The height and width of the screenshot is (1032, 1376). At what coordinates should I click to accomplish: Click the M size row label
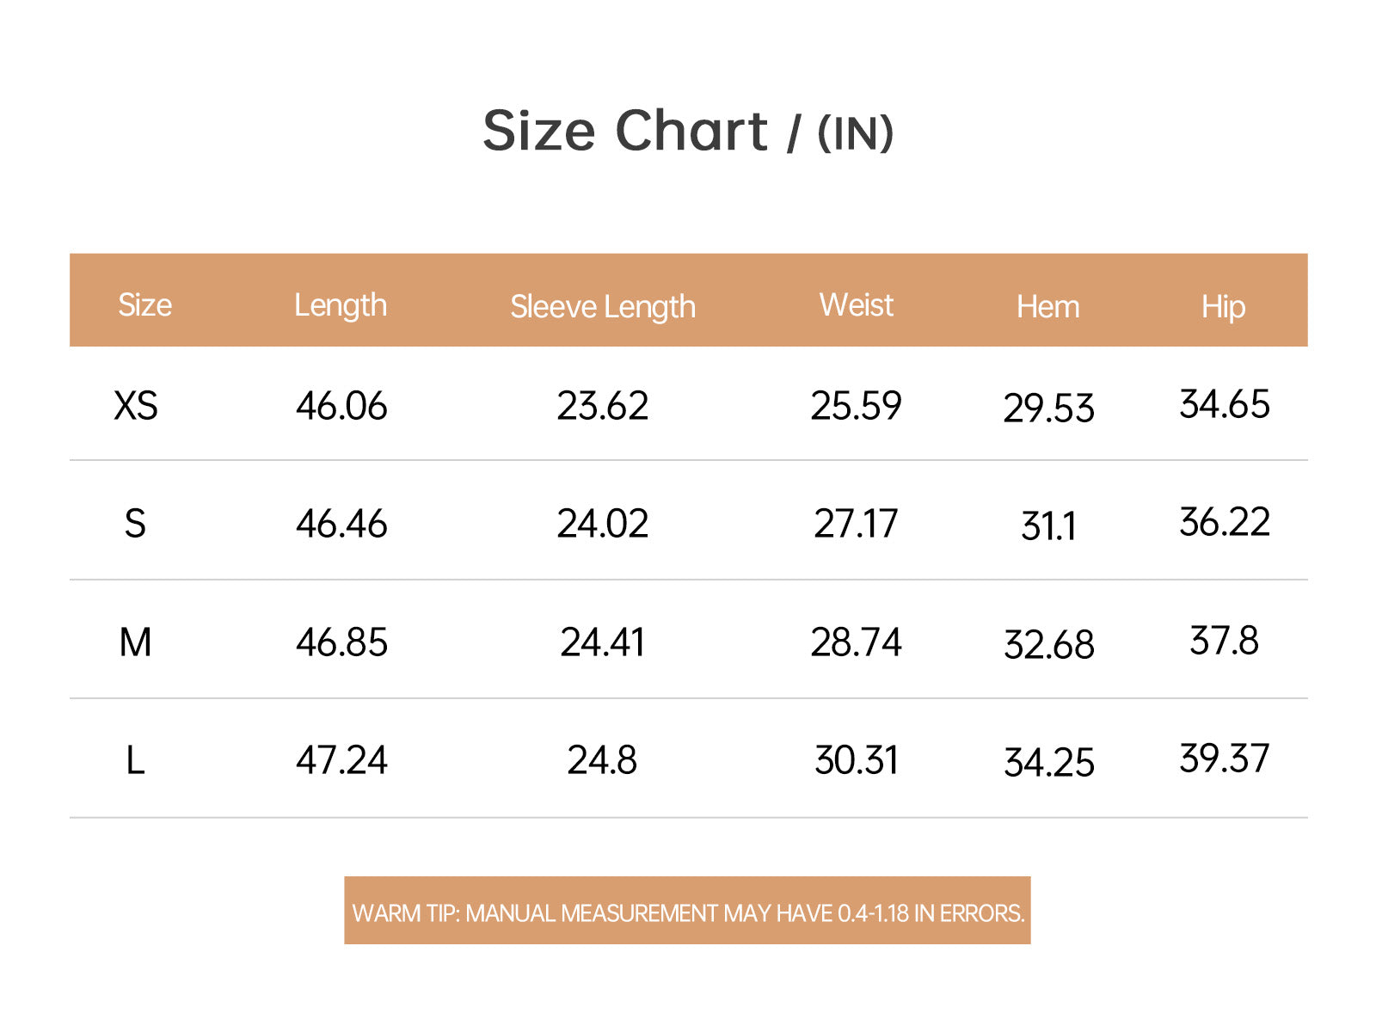click(x=135, y=642)
